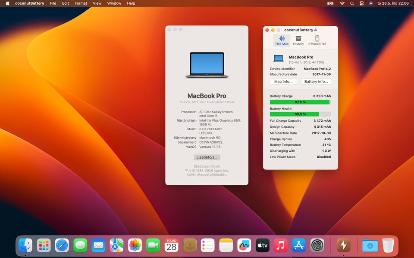Select the This Mac tab
Image resolution: width=414 pixels, height=258 pixels.
point(282,40)
